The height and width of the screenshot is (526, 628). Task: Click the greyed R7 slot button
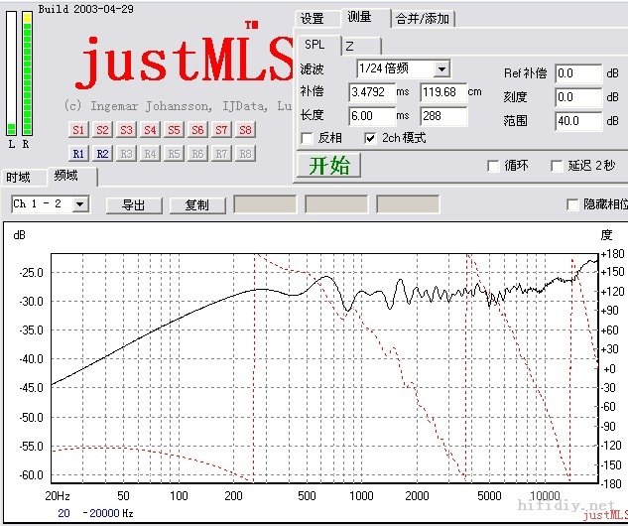pos(221,154)
